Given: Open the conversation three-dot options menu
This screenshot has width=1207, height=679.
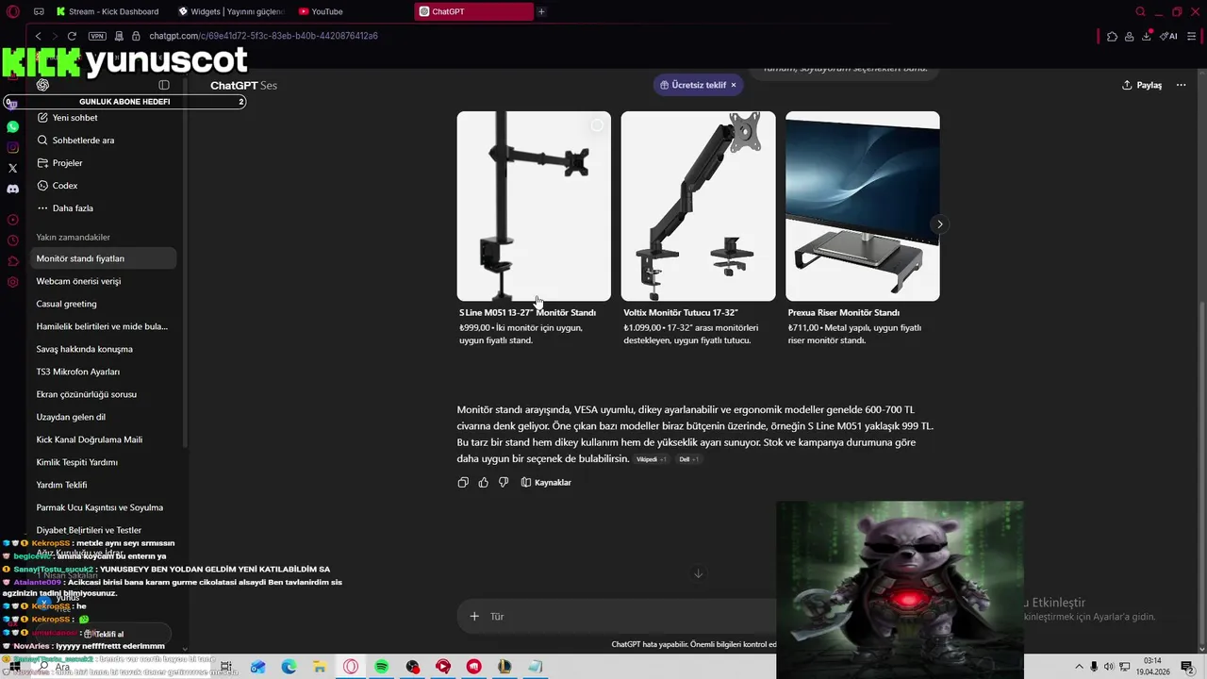Looking at the screenshot, I should pyautogui.click(x=1182, y=85).
